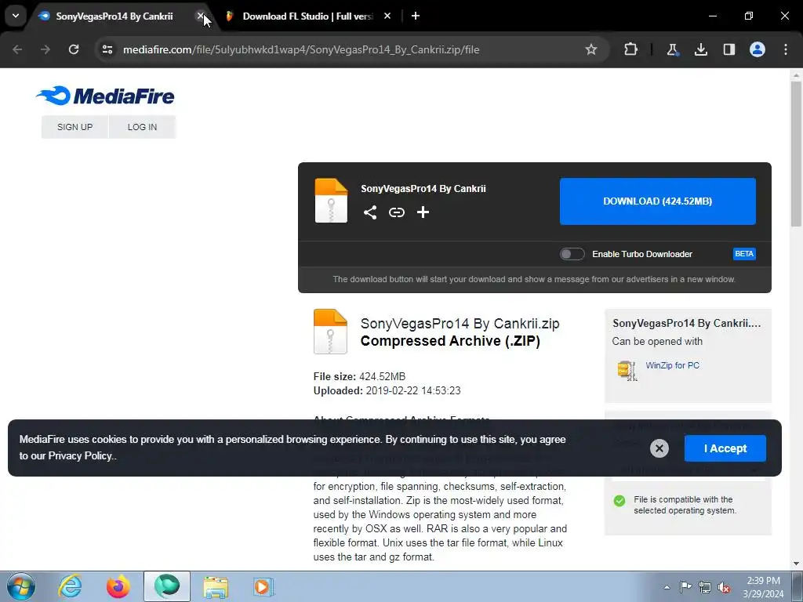Open the taskbar clock showing 2:39 PM
803x602 pixels.
pos(763,587)
